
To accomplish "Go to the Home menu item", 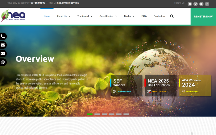I will (47, 16).
